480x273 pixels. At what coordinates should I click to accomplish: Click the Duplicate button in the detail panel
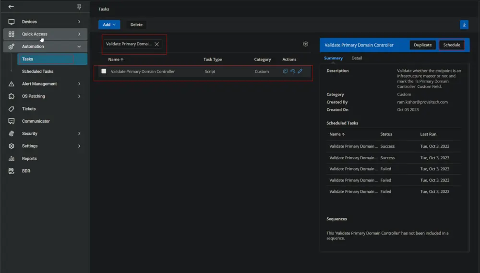point(422,45)
